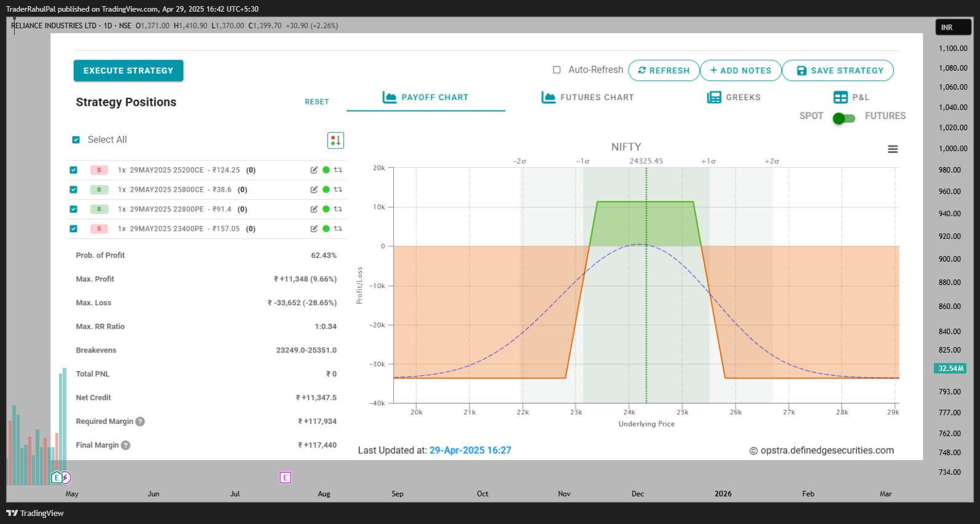Viewport: 980px width, 524px height.
Task: Click the Breakevens value 23249.0-25351.0
Action: click(x=307, y=350)
